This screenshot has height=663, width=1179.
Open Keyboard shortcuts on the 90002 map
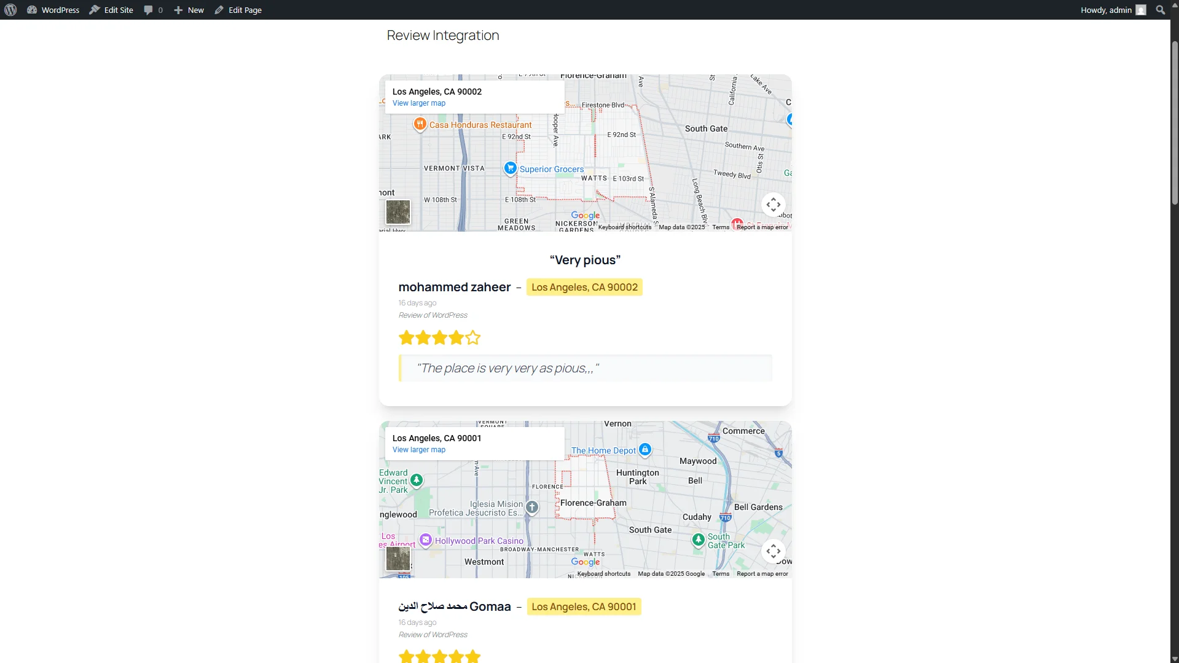point(624,227)
